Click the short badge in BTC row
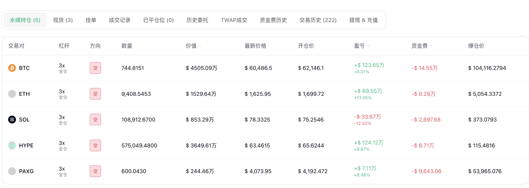The width and height of the screenshot is (529, 188). [x=95, y=68]
